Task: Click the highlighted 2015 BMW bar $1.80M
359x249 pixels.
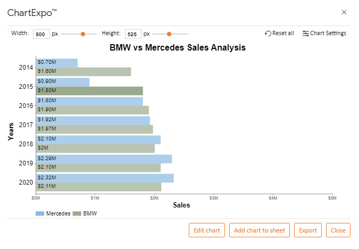Action: 89,91
